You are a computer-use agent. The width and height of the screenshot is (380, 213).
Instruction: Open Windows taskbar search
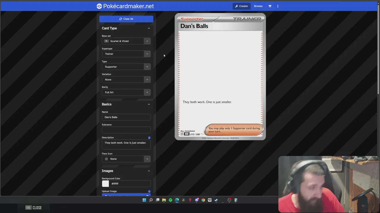(x=151, y=200)
